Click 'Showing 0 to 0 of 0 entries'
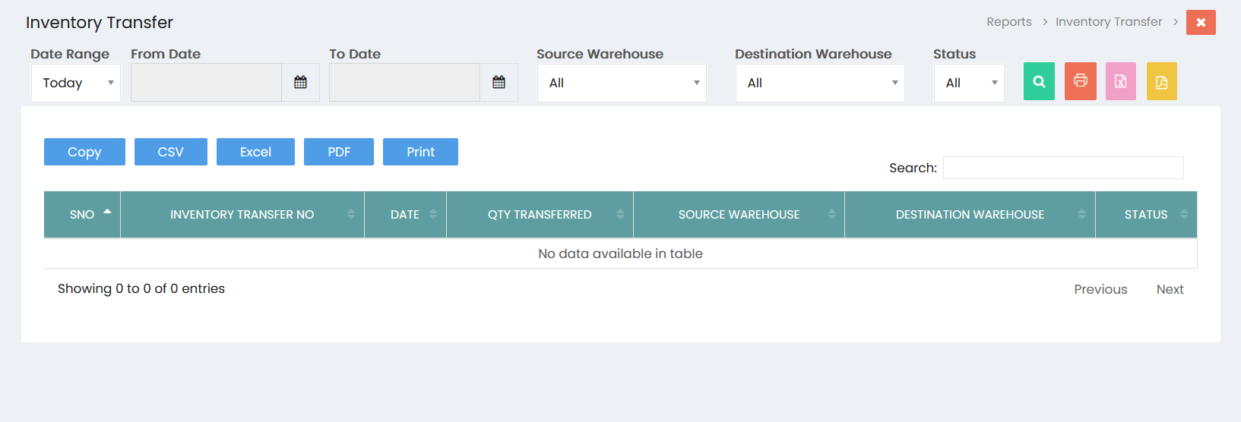The height and width of the screenshot is (422, 1241). tap(141, 288)
